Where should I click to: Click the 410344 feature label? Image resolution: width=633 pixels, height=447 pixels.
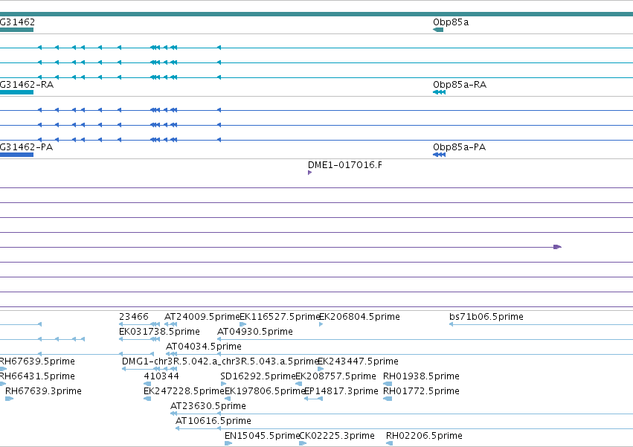tap(161, 376)
